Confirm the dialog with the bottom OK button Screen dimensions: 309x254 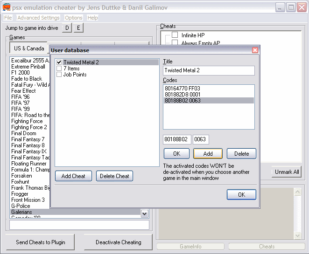(241, 195)
